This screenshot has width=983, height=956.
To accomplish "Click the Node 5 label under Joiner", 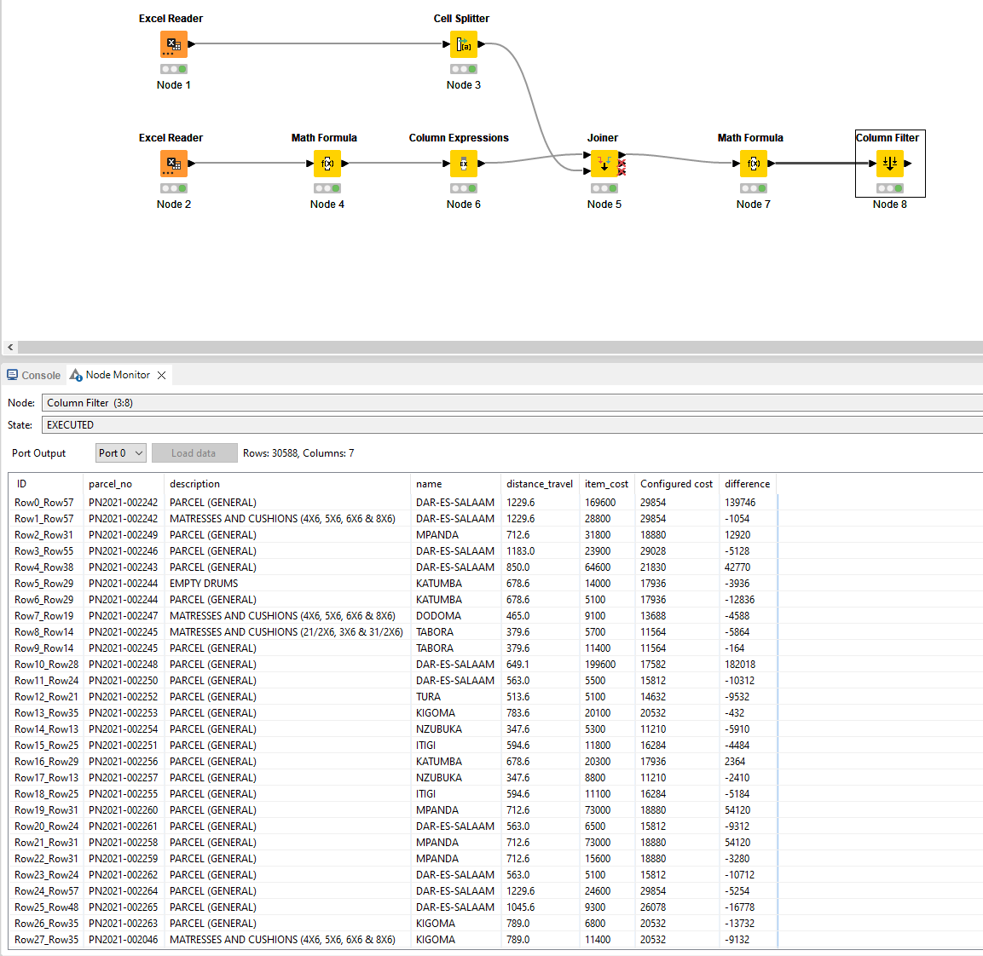I will point(604,204).
